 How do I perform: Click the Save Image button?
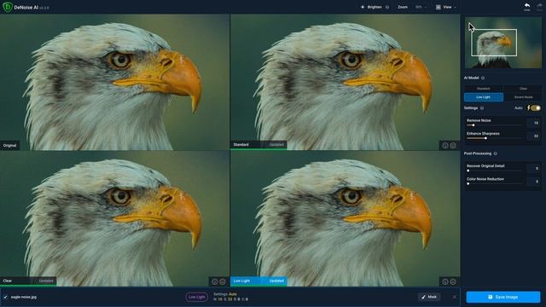pyautogui.click(x=503, y=297)
